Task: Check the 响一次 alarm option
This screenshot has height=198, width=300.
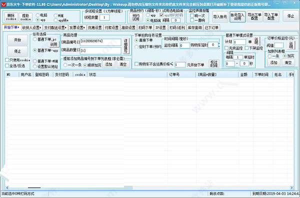Action: 192,15
